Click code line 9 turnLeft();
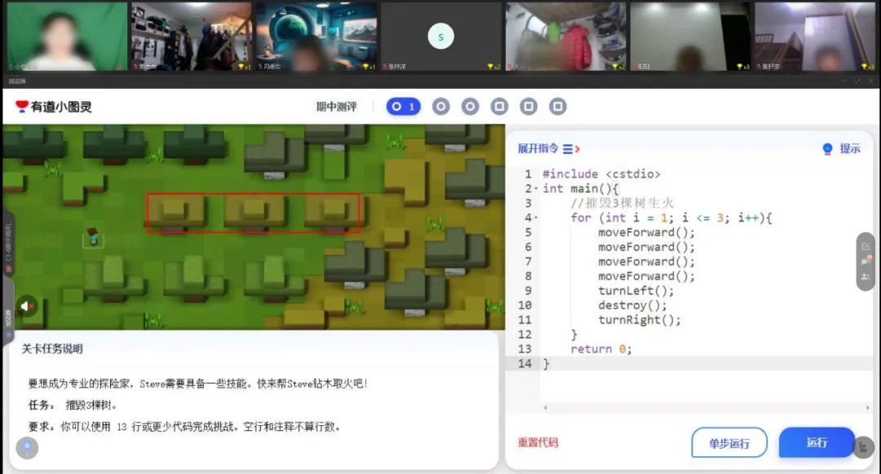The image size is (881, 474). (635, 291)
